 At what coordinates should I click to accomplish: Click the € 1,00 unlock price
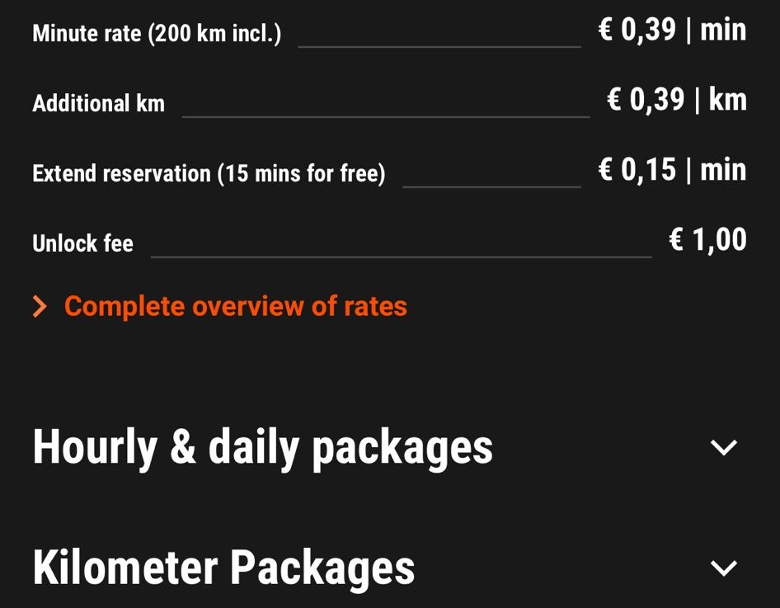coord(707,240)
